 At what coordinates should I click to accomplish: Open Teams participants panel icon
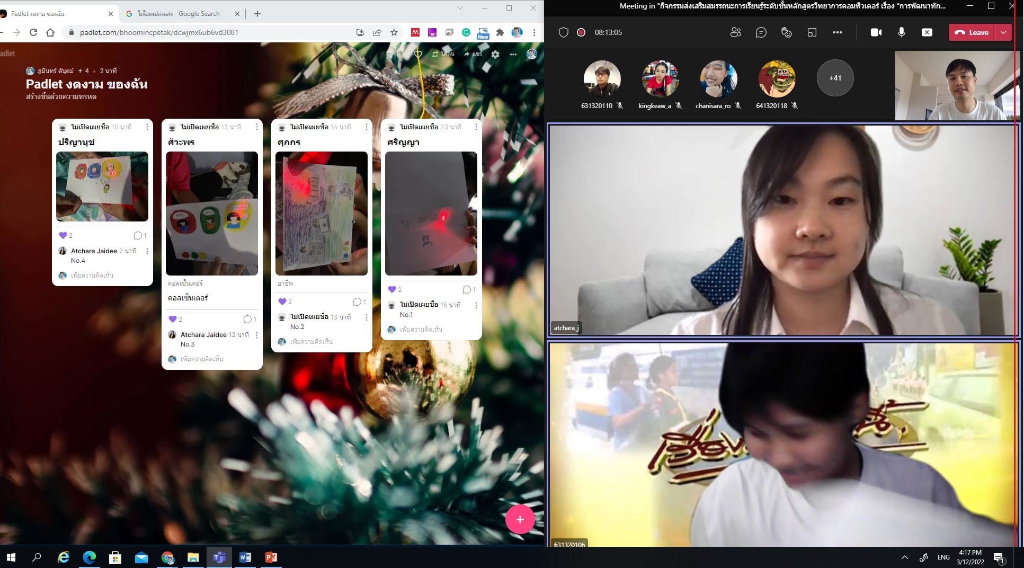click(x=735, y=32)
